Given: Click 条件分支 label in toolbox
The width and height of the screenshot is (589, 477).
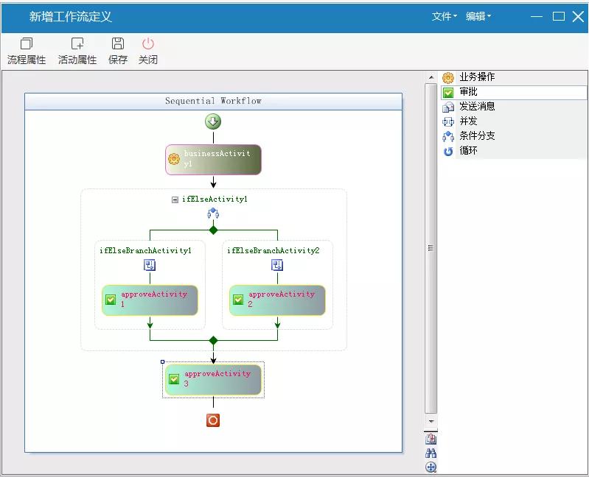Looking at the screenshot, I should pos(477,135).
